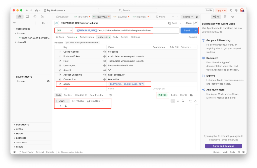Viewport: 257px width, 168px height.
Task: Uncheck the Host header checkbox
Action: click(x=60, y=61)
